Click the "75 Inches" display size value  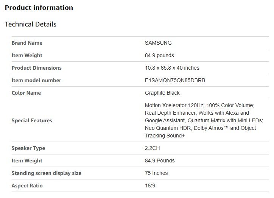pyautogui.click(x=156, y=173)
